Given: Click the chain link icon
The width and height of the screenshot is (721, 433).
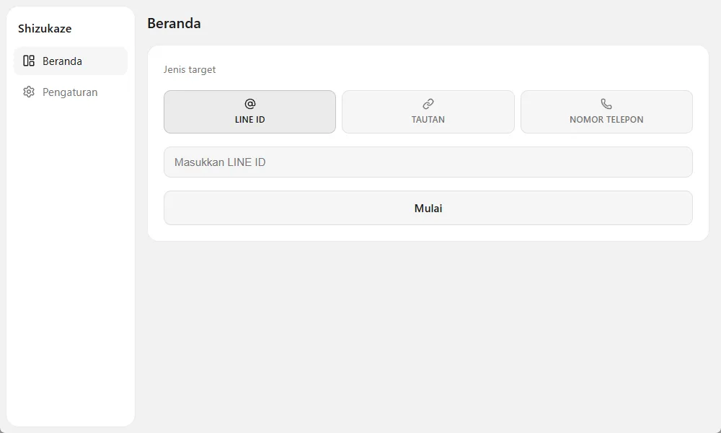Looking at the screenshot, I should point(428,104).
